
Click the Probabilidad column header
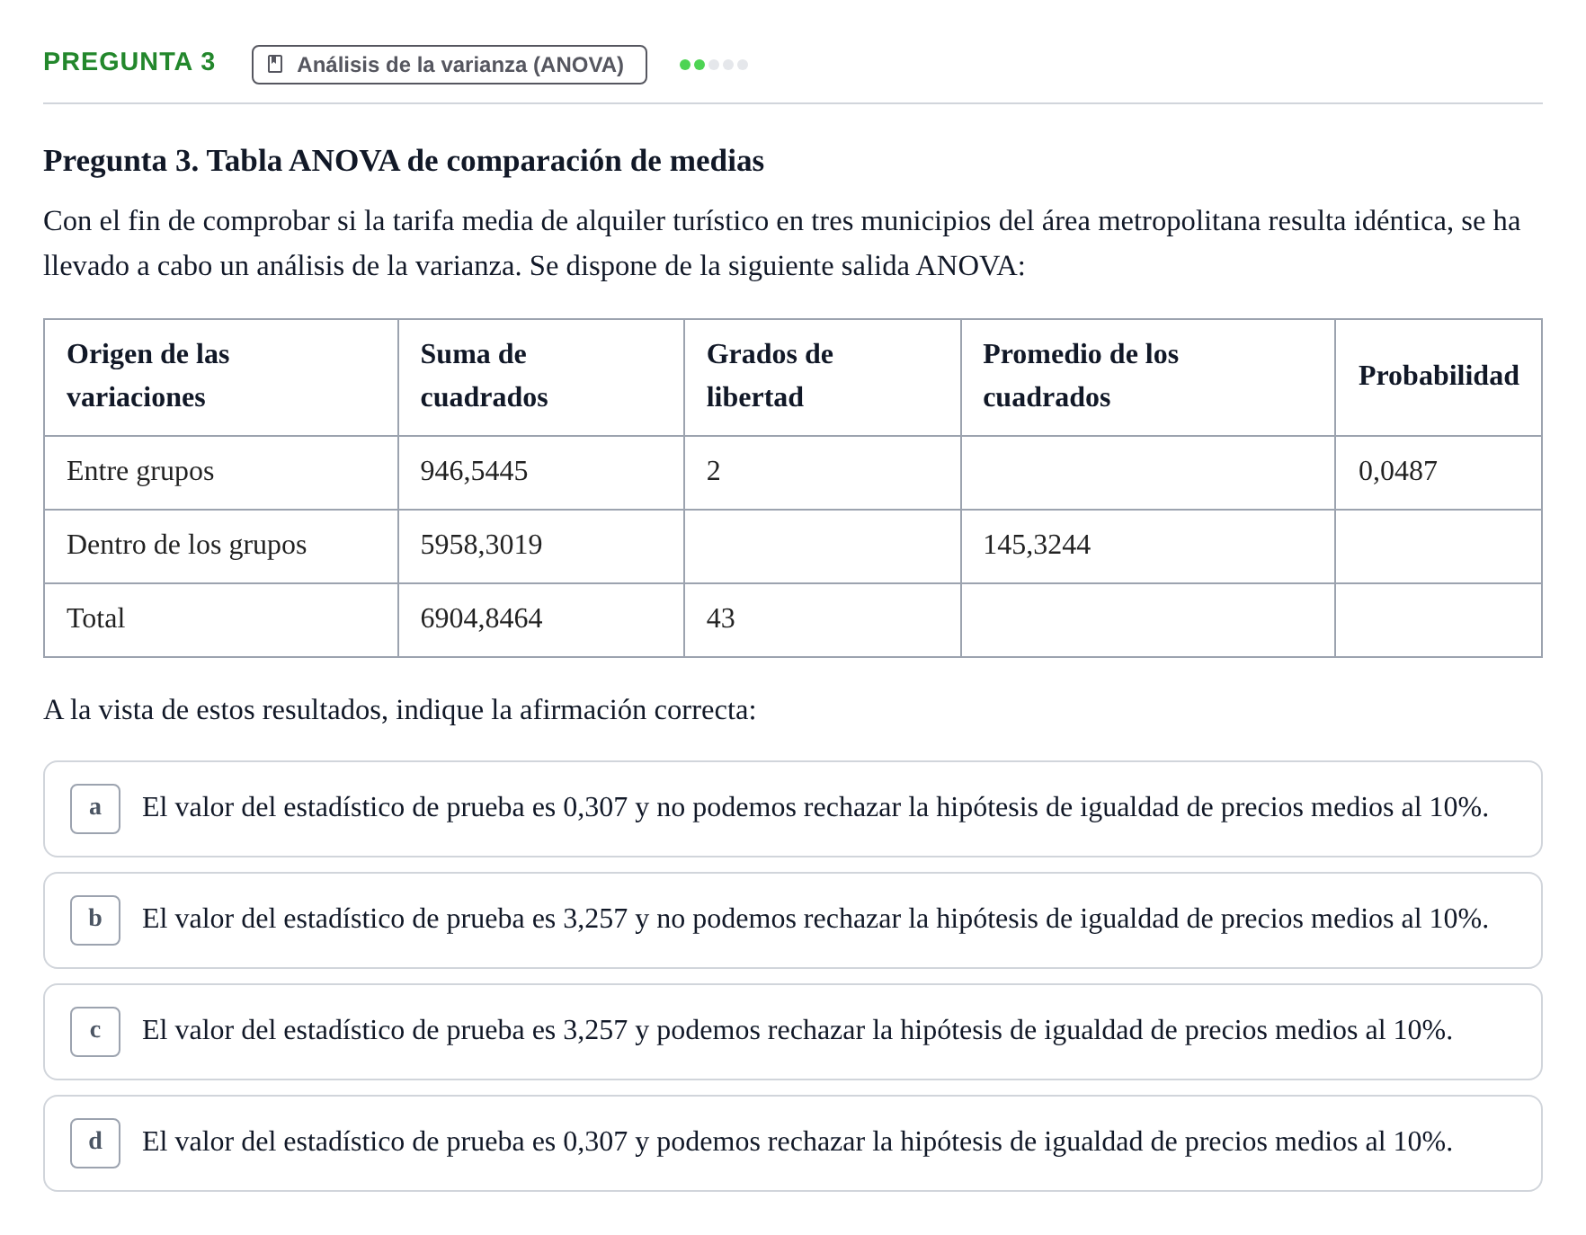tap(1439, 376)
